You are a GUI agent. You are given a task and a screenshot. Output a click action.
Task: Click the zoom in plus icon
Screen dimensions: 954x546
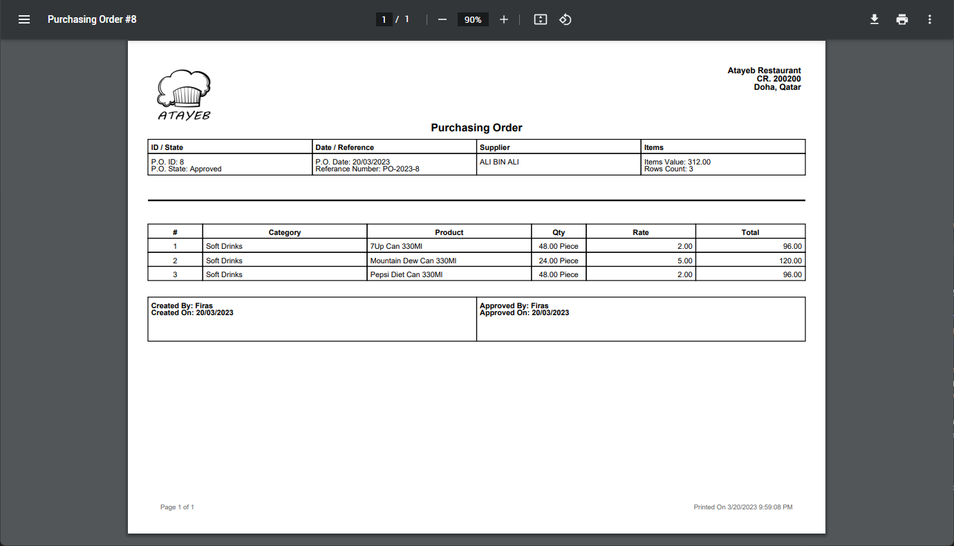click(504, 19)
